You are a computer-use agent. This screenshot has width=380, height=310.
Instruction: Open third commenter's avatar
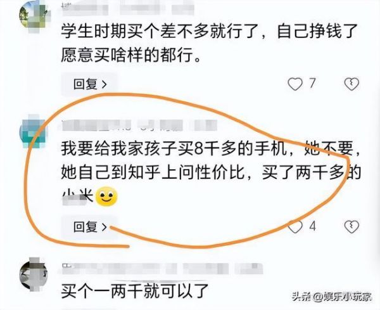34,274
